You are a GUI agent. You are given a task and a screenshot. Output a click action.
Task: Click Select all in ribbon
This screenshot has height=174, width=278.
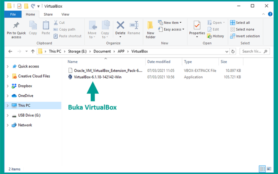pyautogui.click(x=240, y=23)
